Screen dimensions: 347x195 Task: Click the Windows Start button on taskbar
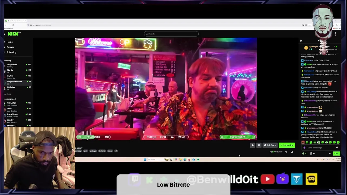pos(145,160)
